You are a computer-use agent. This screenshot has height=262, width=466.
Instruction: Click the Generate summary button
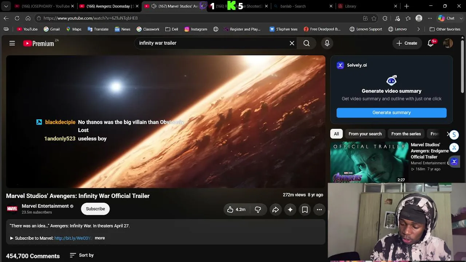click(x=391, y=112)
